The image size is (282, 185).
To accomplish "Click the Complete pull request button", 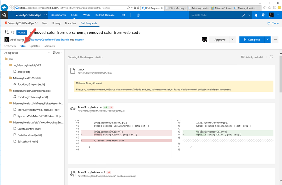I will (x=252, y=39).
